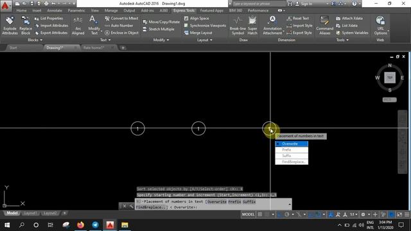The height and width of the screenshot is (231, 411).
Task: Expand the Modify panel dropdown
Action: click(161, 40)
